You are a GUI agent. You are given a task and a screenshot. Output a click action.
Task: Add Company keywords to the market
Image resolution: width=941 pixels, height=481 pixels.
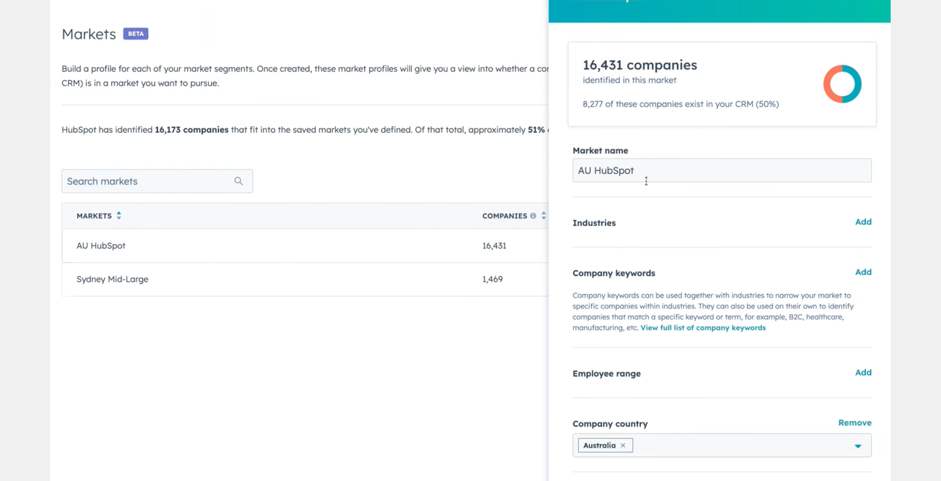(x=863, y=272)
